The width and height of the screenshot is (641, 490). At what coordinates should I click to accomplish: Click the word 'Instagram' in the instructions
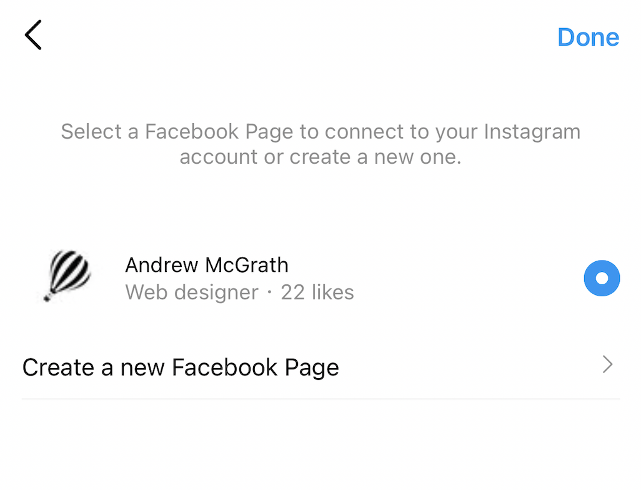(533, 132)
